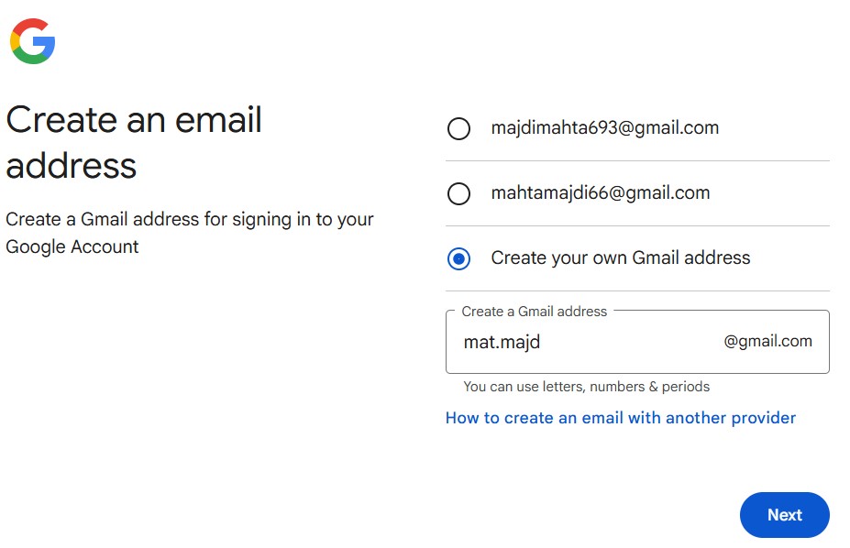Screen dimensions: 850x548
Task: Click the "You can use letters, numbers & periods" hint
Action: click(586, 387)
